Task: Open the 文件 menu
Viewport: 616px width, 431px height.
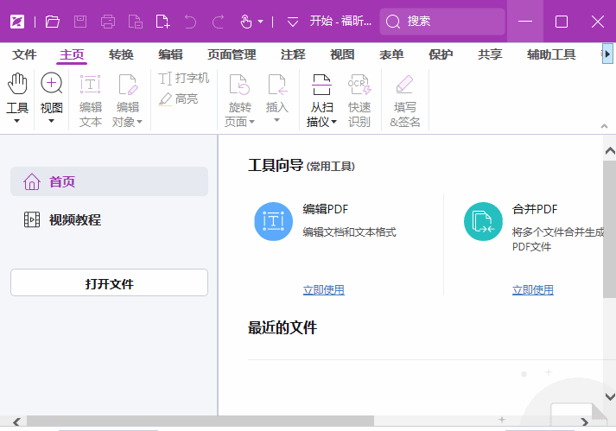Action: click(24, 54)
